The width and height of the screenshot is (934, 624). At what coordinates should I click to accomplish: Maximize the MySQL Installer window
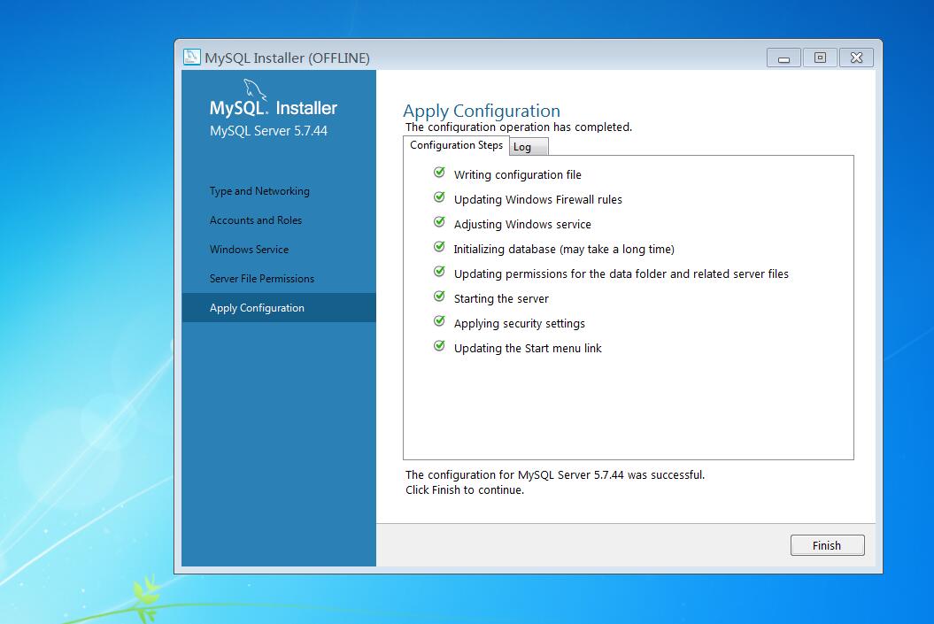[820, 58]
